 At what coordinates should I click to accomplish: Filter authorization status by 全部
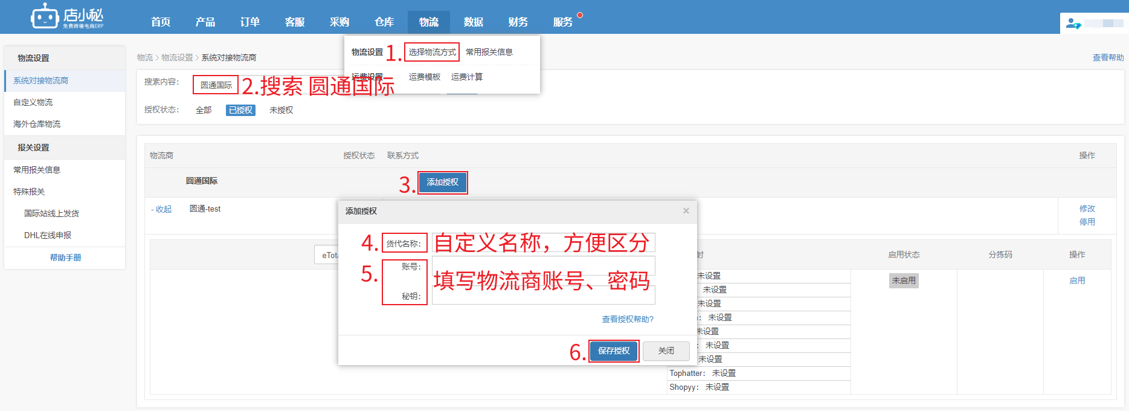tap(204, 110)
